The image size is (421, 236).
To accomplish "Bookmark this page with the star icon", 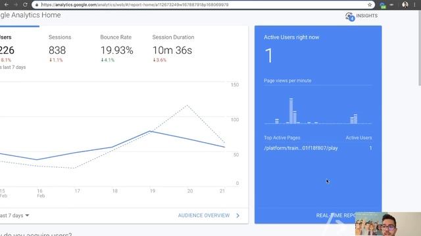I will (x=370, y=5).
